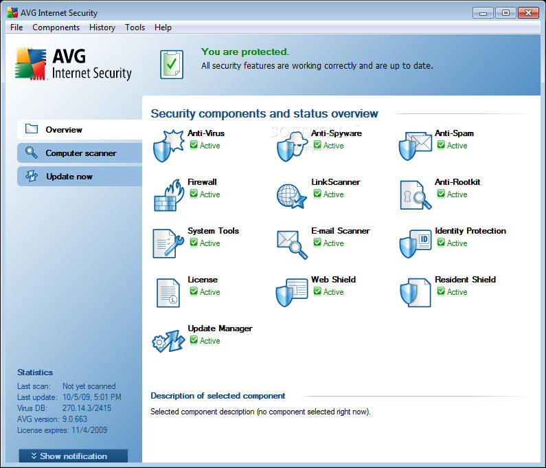Click the Firewall green Active checkmark
This screenshot has width=546, height=468.
point(194,193)
